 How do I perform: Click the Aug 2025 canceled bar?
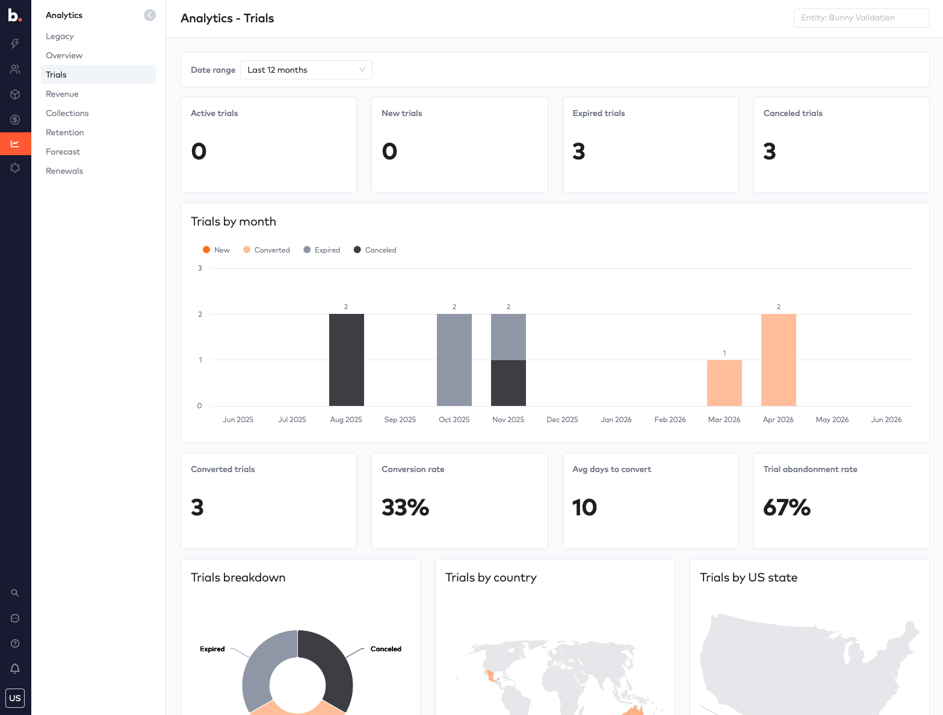tap(346, 360)
